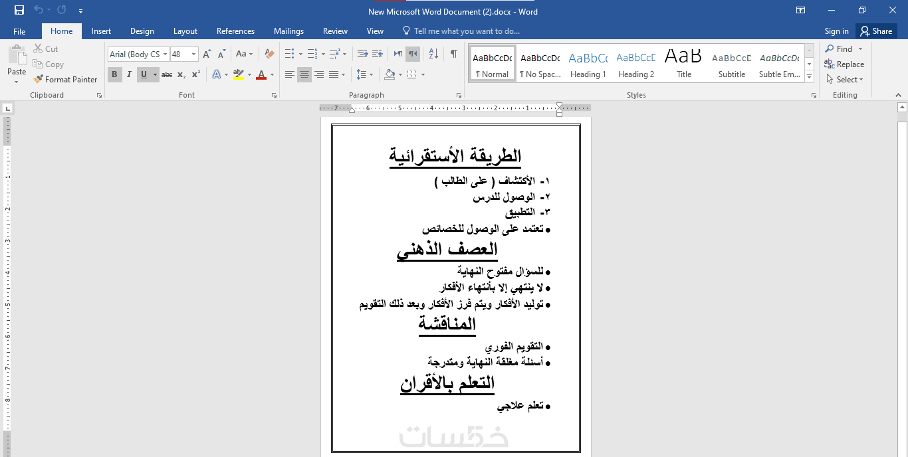Shrink the font size
This screenshot has width=908, height=457.
pyautogui.click(x=221, y=54)
